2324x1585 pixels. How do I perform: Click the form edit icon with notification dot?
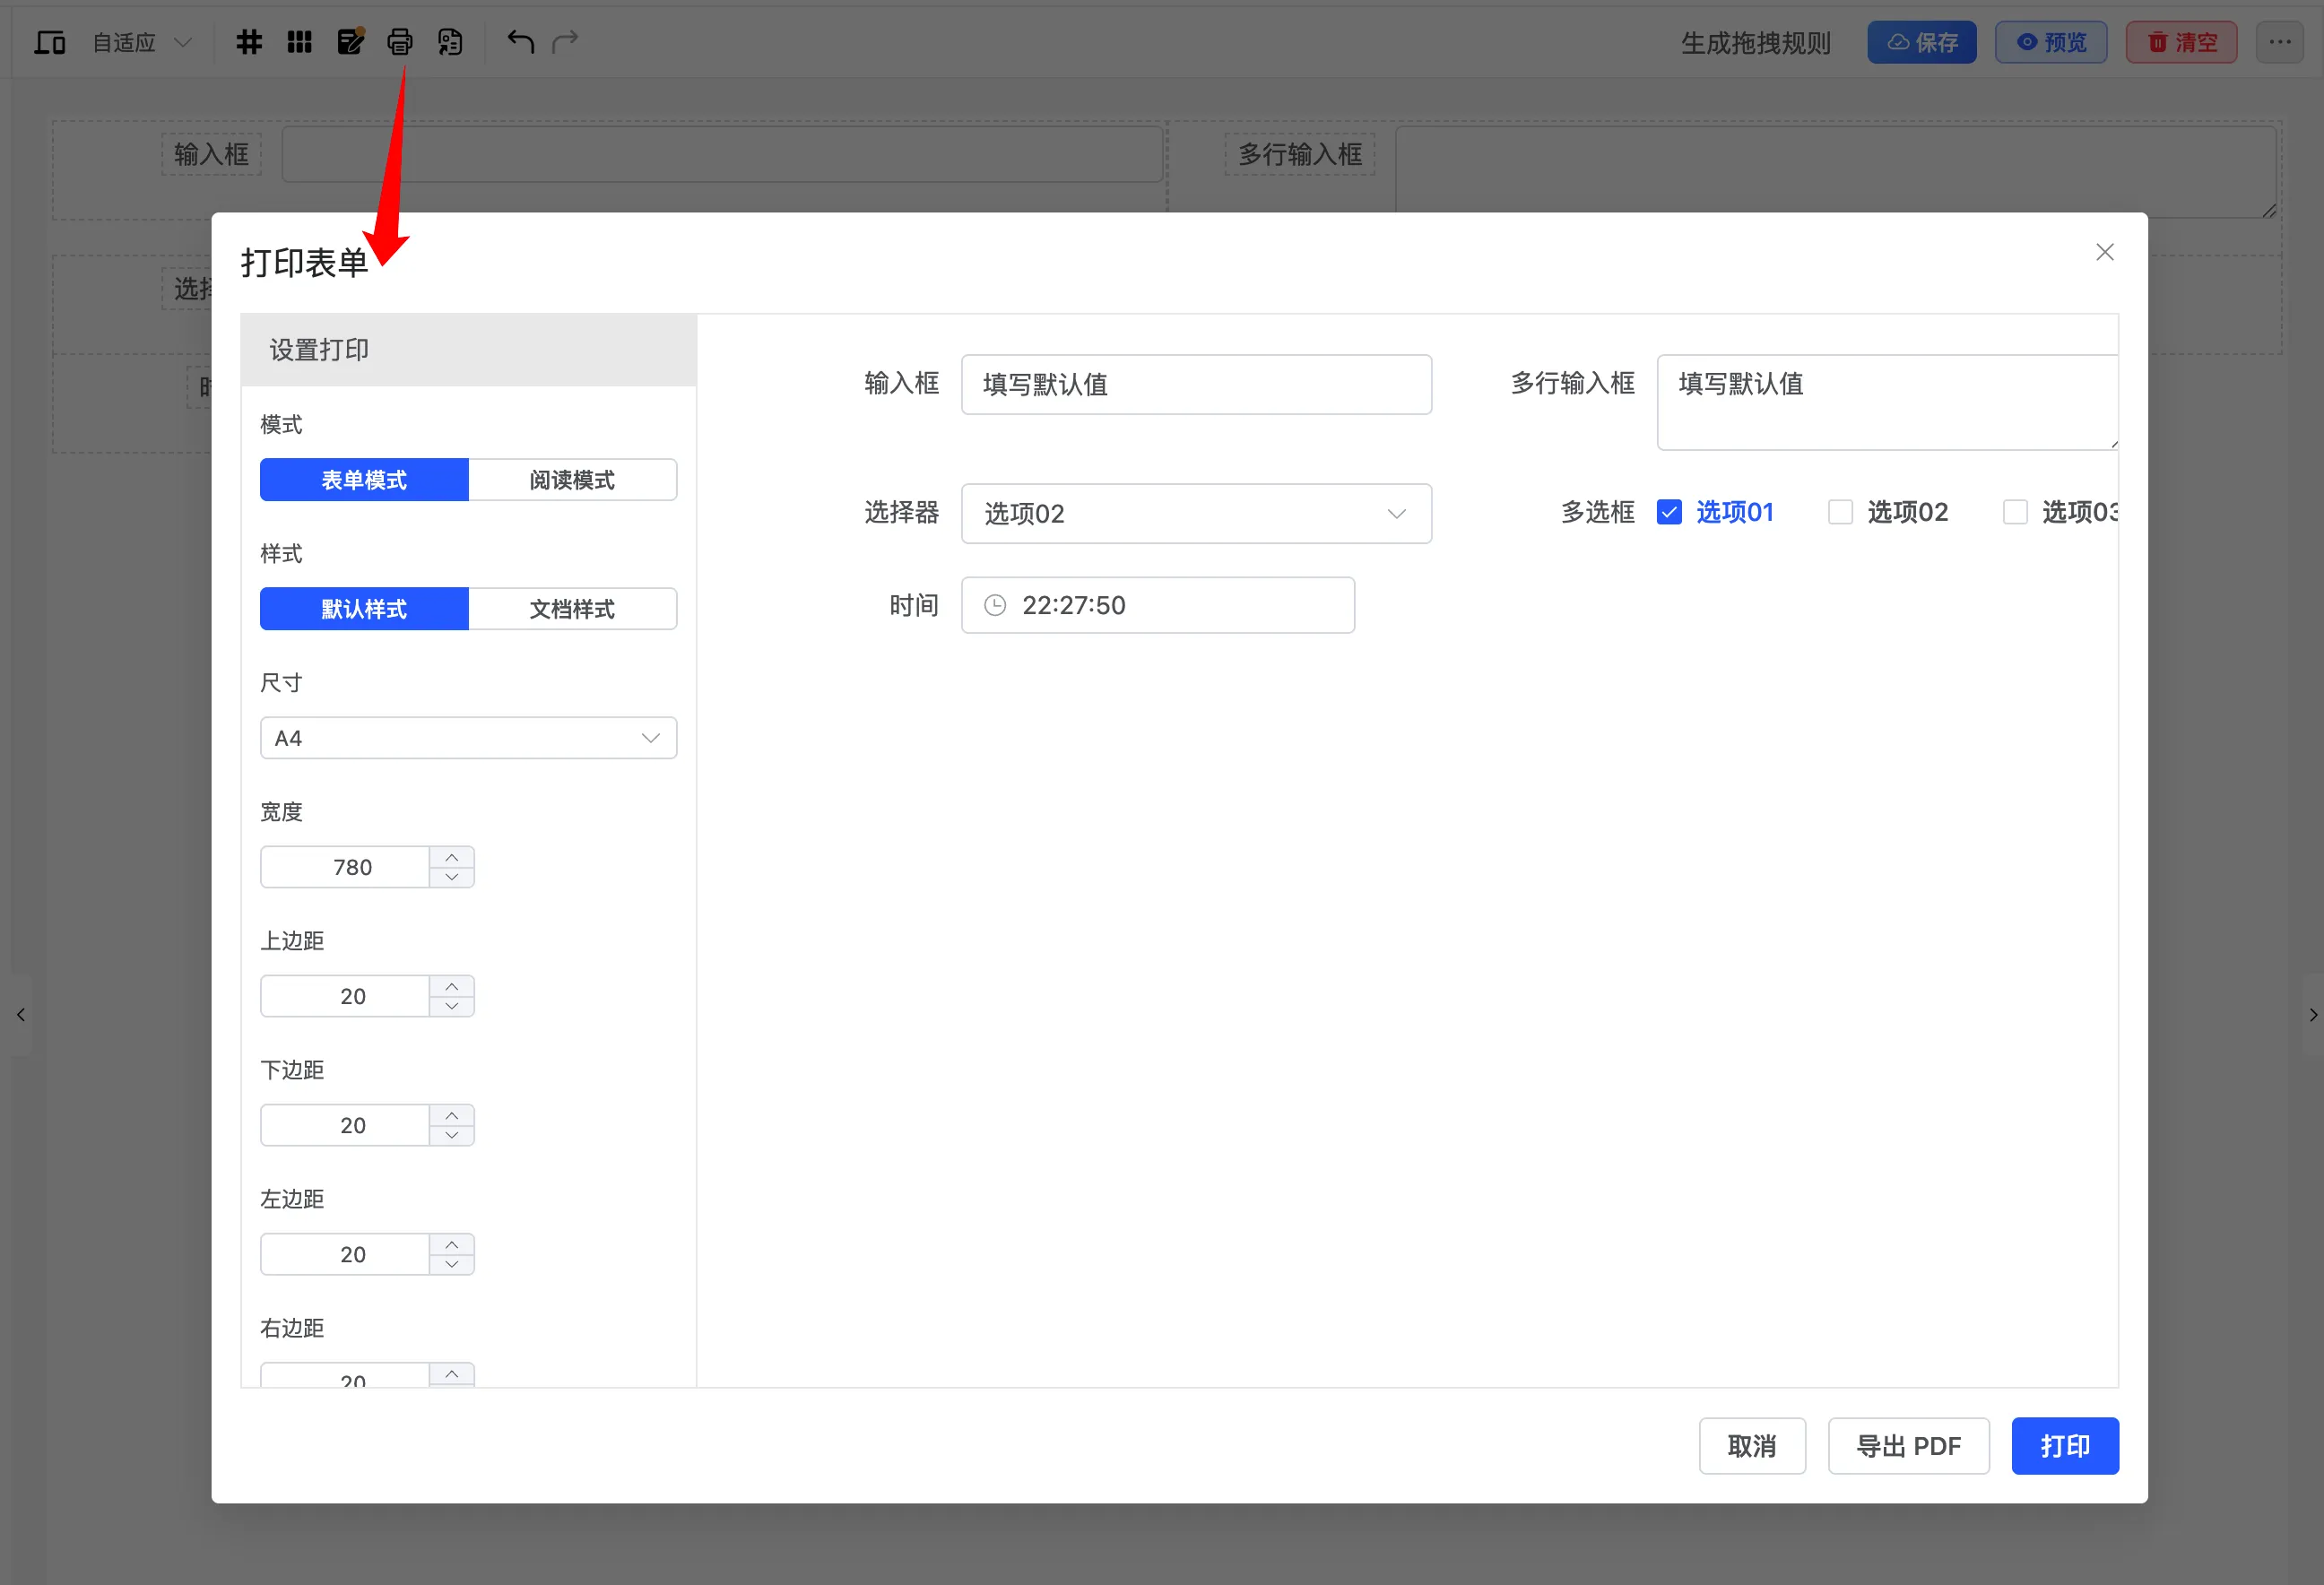tap(350, 41)
